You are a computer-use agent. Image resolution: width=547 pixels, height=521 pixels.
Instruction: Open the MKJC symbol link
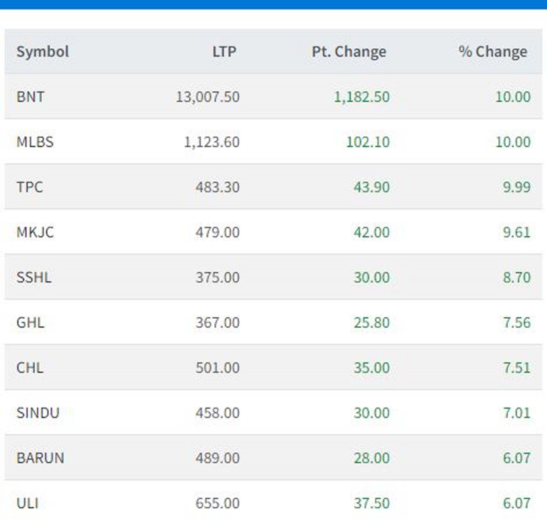coord(35,232)
